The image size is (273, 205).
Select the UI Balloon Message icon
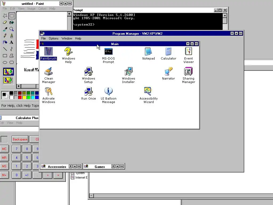109,95
